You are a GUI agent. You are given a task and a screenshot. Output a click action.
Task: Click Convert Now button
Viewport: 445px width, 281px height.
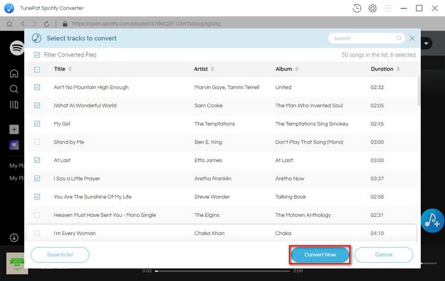pos(320,255)
